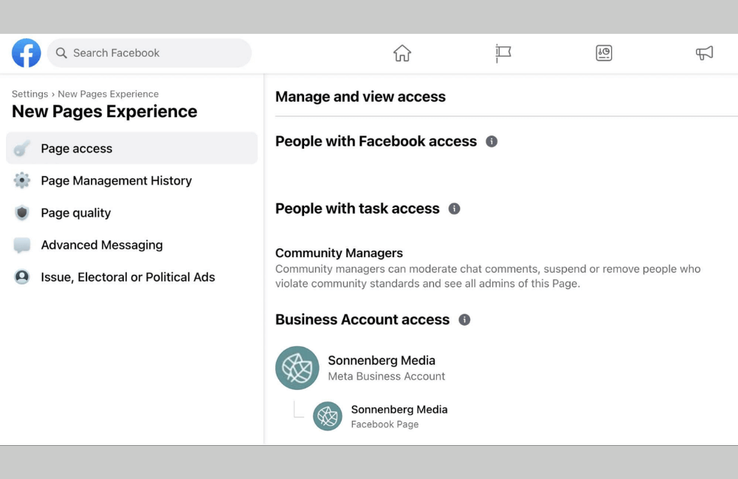Click the icon beside Page Management History
This screenshot has width=738, height=479.
[21, 181]
